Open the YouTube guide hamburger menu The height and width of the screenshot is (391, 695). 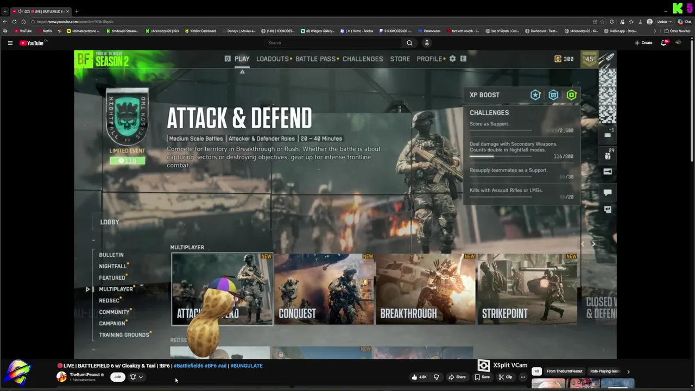click(10, 43)
